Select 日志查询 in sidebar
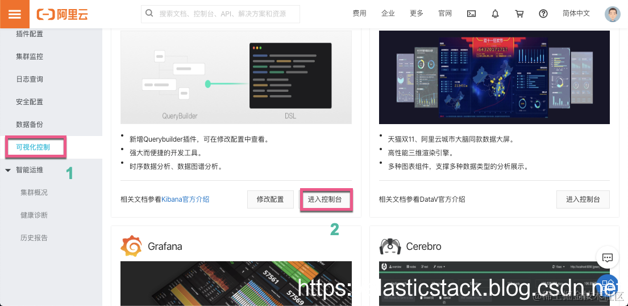The width and height of the screenshot is (628, 306). 29,79
